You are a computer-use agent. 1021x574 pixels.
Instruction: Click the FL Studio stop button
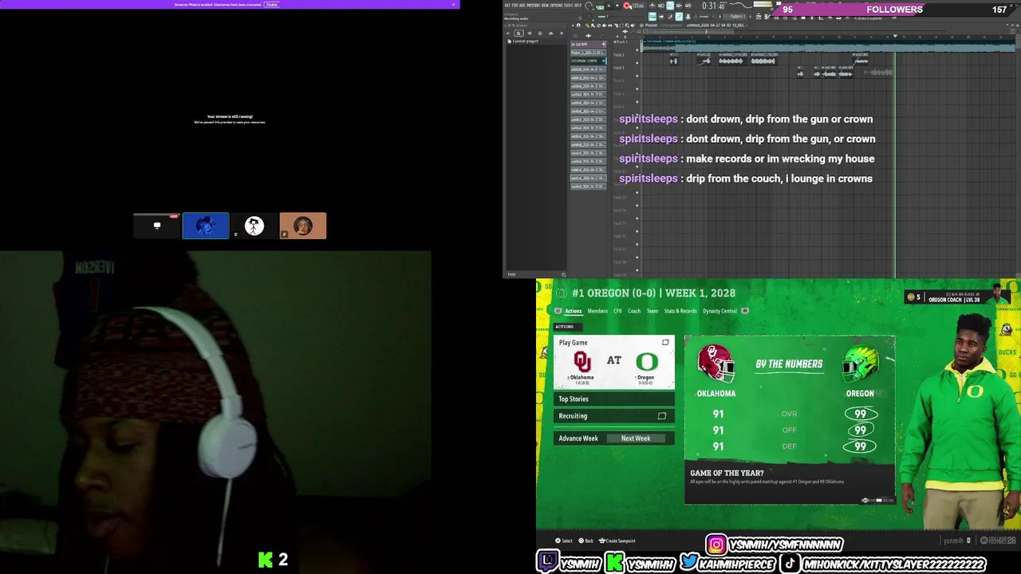coord(618,6)
